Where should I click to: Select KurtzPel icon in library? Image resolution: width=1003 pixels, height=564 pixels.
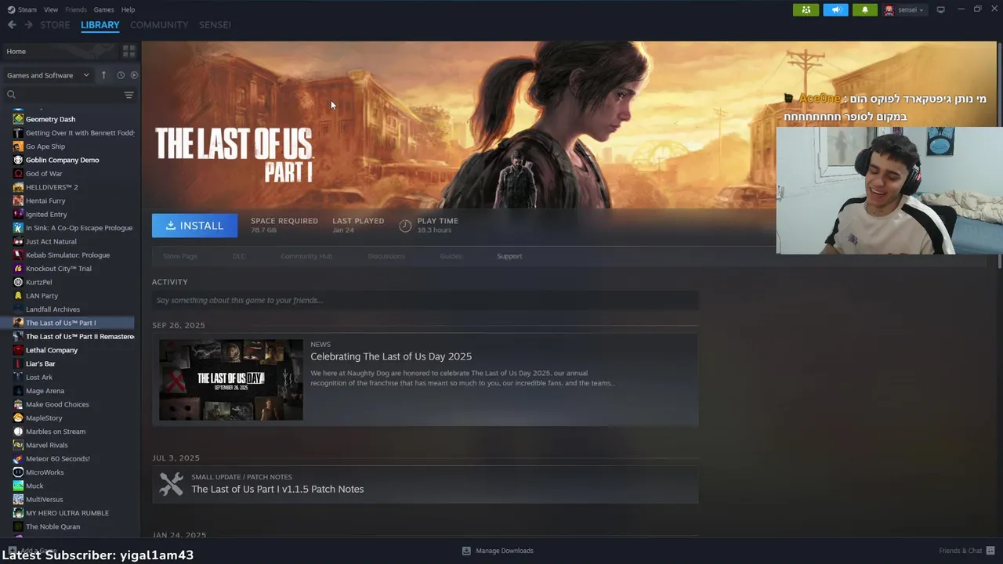18,282
